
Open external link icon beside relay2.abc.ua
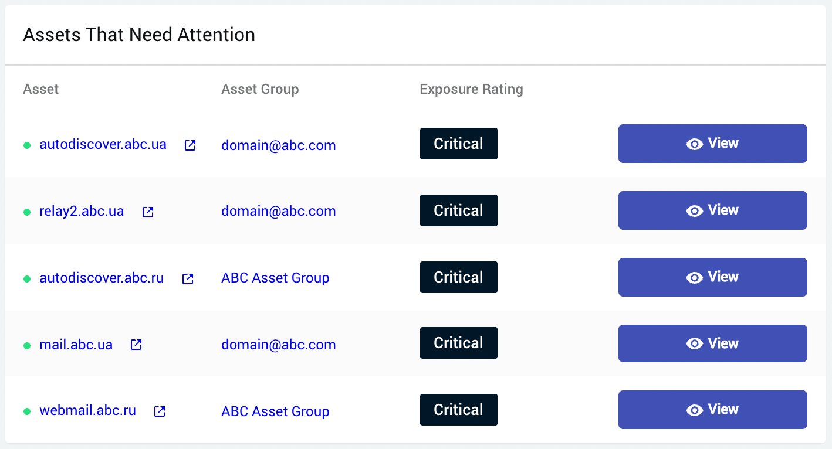[148, 212]
